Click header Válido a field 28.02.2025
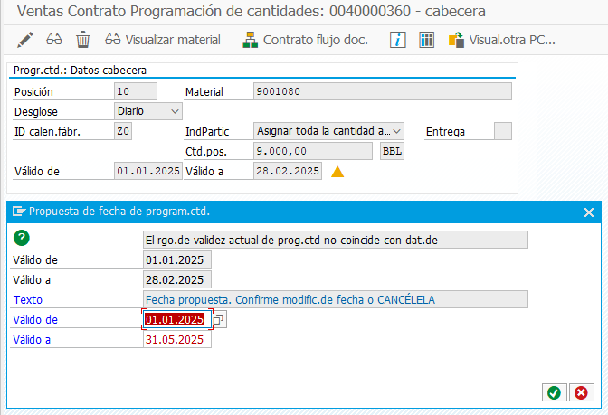 point(288,171)
